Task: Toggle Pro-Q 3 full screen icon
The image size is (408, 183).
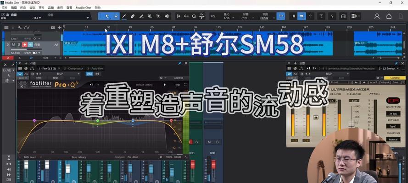Action: (186, 85)
